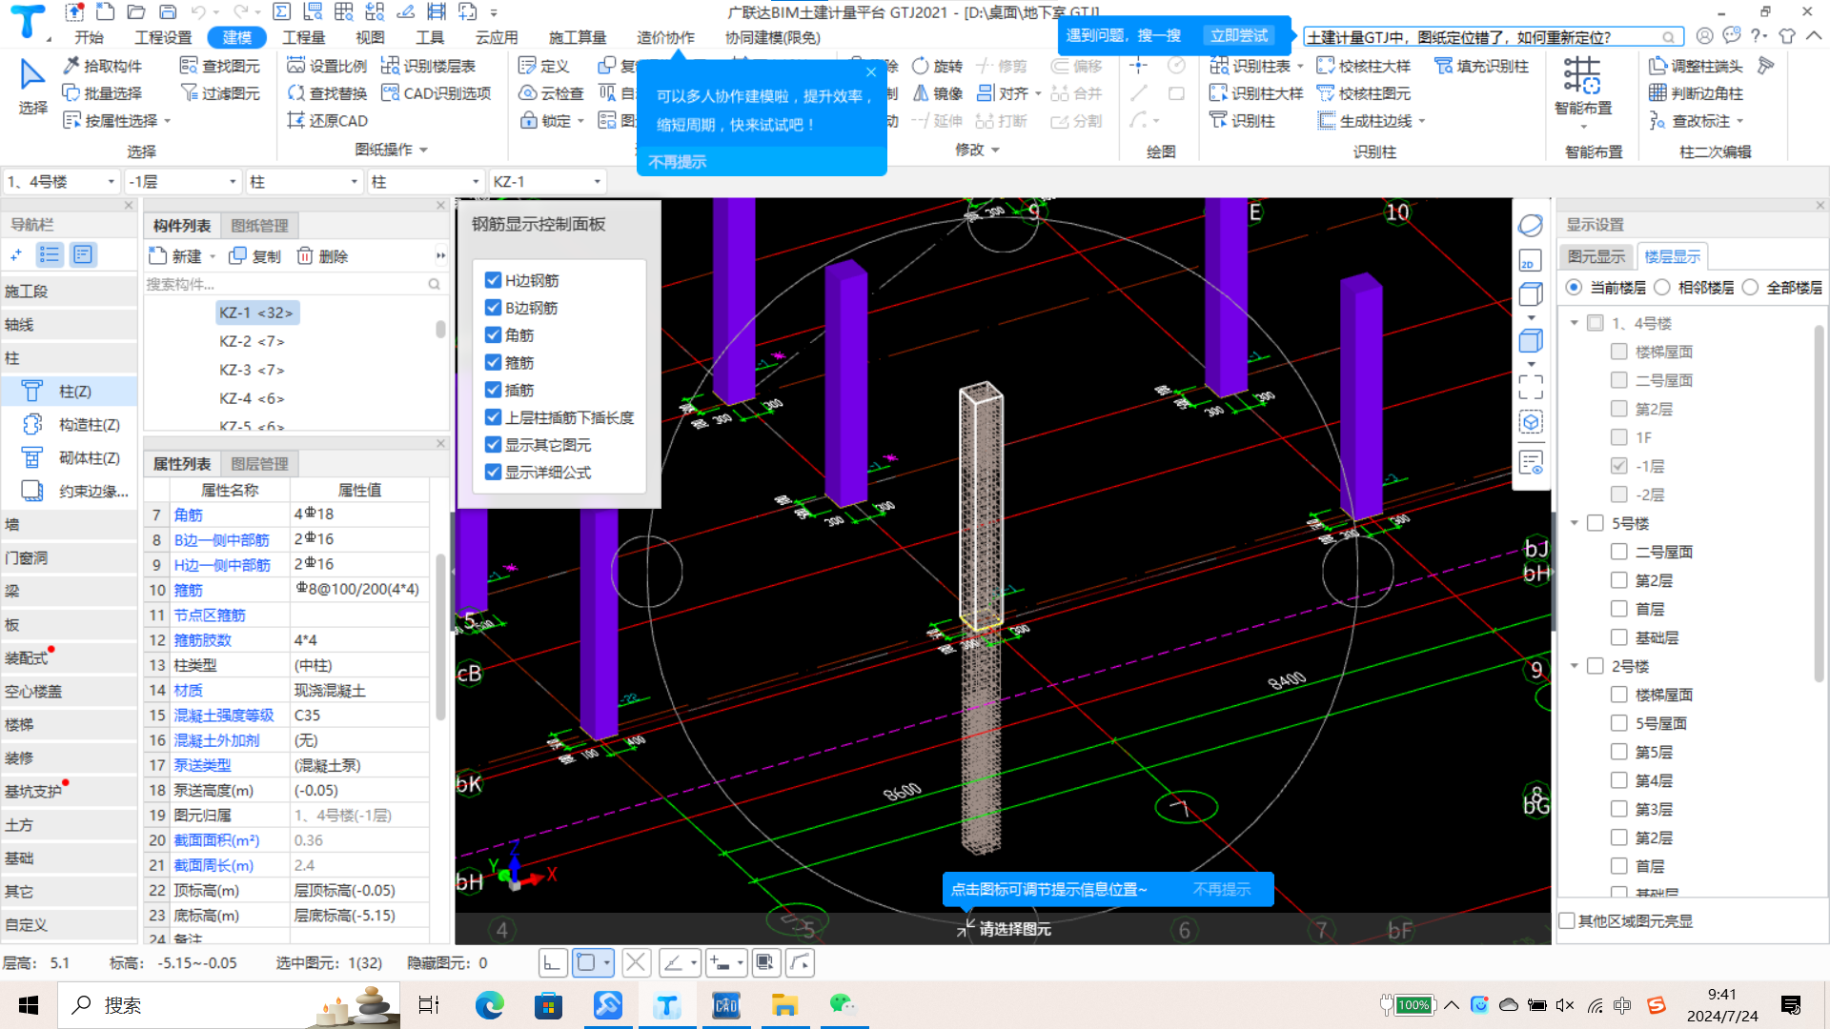This screenshot has width=1830, height=1029.
Task: Uncheck H边钢筋 checkbox
Action: (x=493, y=280)
